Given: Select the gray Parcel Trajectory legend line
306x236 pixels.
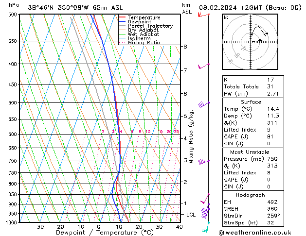Looking at the screenshot, I should tap(123, 26).
